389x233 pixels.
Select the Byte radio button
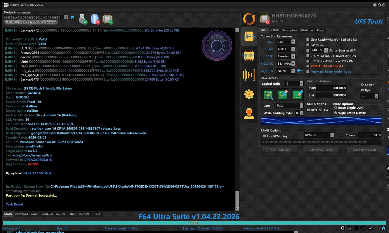pyautogui.click(x=362, y=90)
